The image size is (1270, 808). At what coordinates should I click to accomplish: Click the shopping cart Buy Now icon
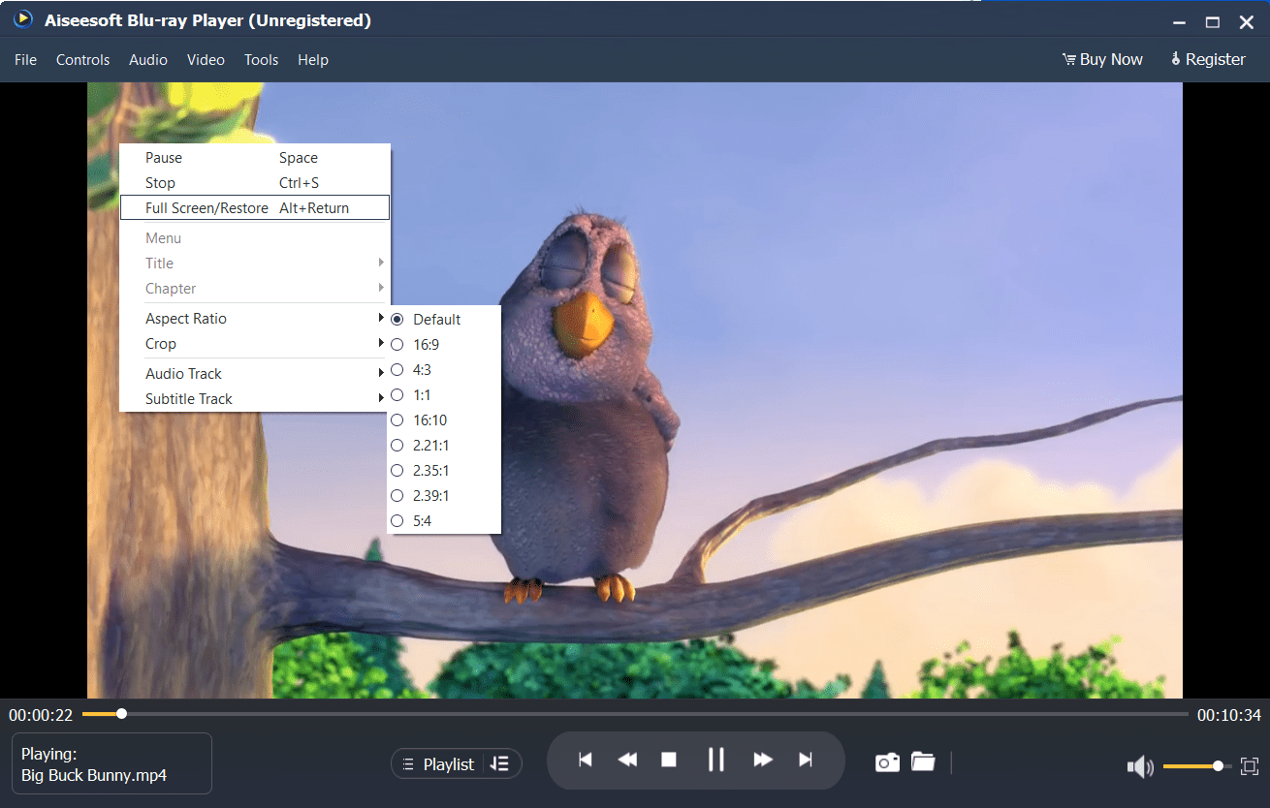coord(1068,60)
